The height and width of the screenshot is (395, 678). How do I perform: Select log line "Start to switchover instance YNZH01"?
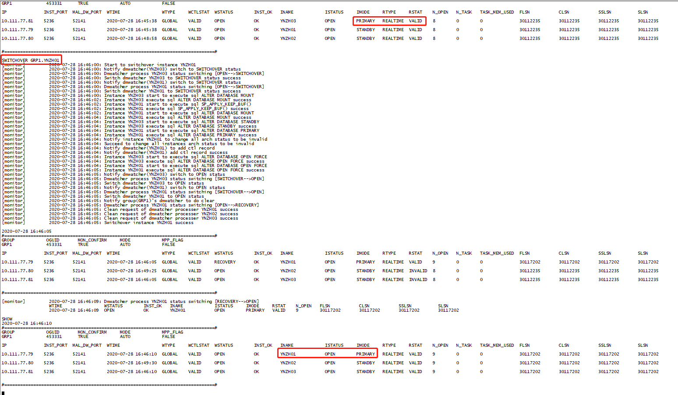point(150,65)
